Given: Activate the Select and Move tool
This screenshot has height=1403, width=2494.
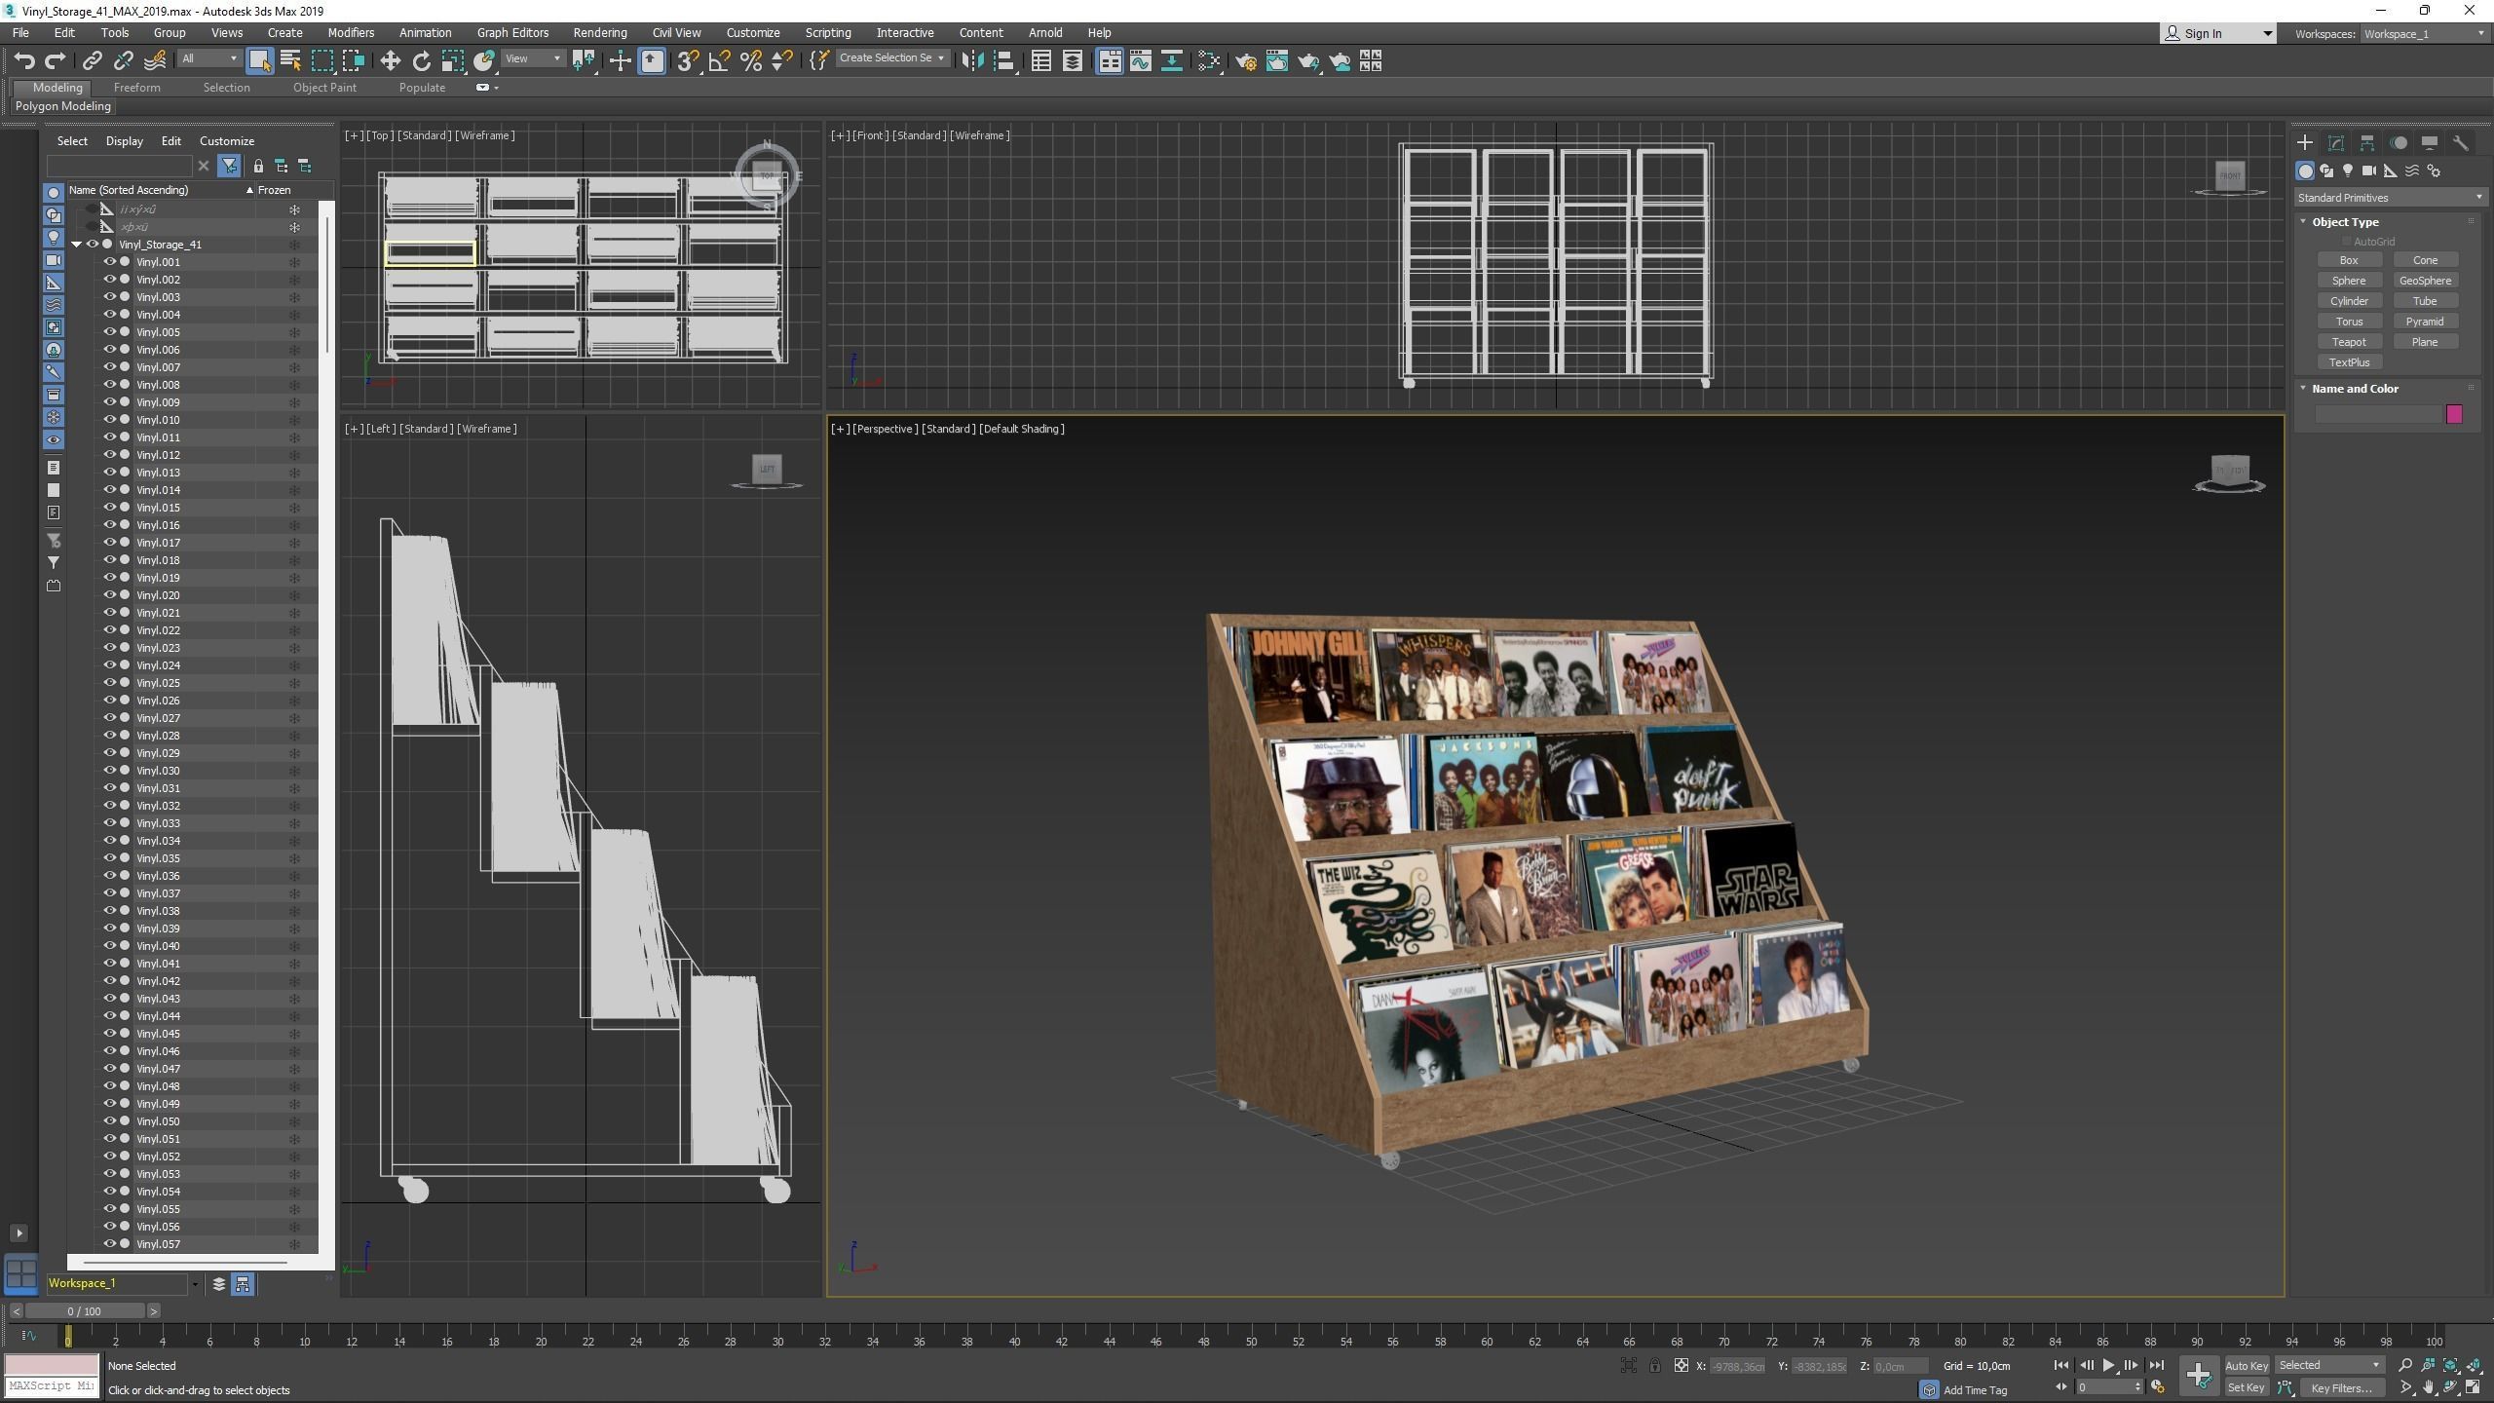Looking at the screenshot, I should 391,61.
